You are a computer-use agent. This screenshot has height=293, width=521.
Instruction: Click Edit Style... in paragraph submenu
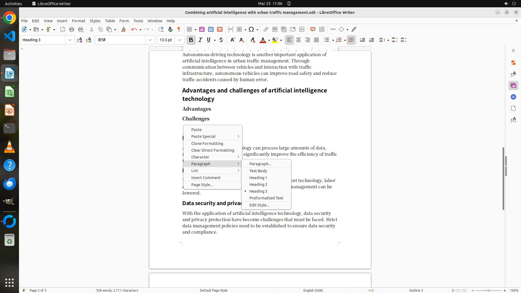pos(259,205)
